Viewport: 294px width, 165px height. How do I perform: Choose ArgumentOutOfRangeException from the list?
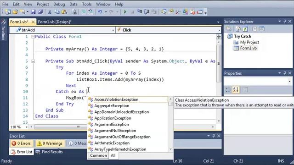(122, 137)
